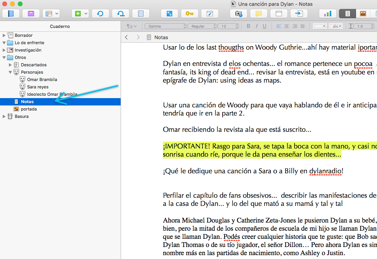The image size is (377, 259).
Task: Click the blue arrow into page icon
Action: pos(299,14)
